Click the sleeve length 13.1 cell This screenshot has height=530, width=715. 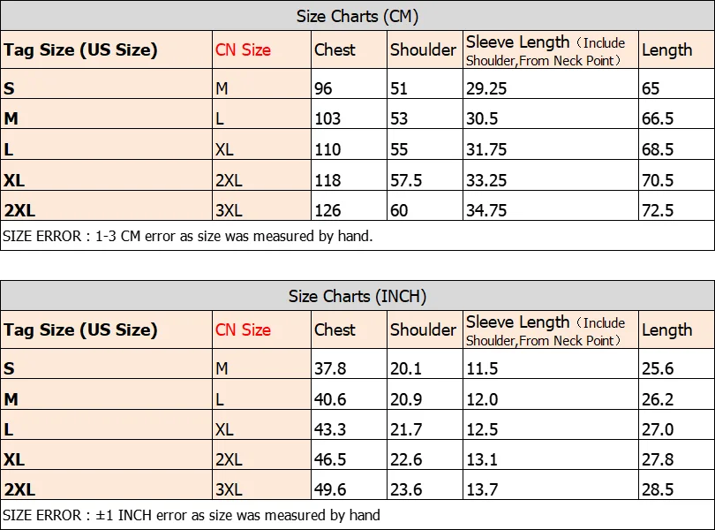point(482,459)
